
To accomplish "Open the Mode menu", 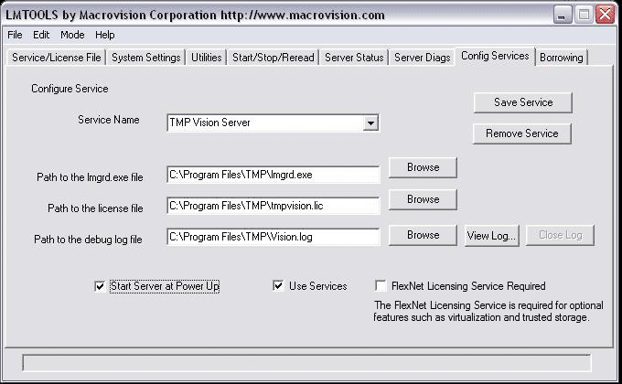I will pos(72,35).
